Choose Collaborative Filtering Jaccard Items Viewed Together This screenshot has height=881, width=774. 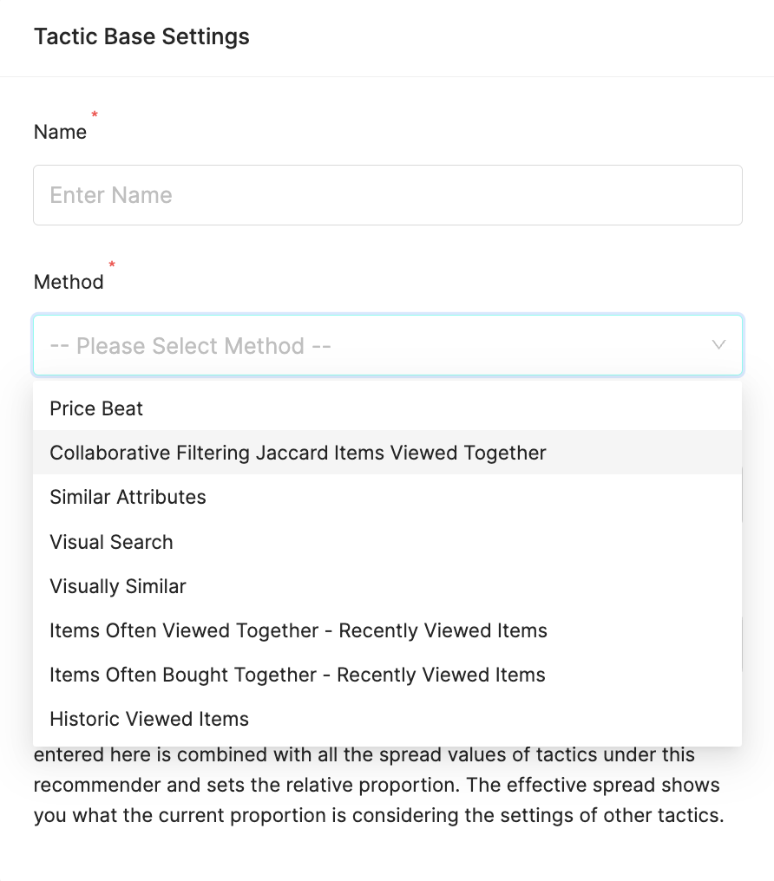[298, 453]
